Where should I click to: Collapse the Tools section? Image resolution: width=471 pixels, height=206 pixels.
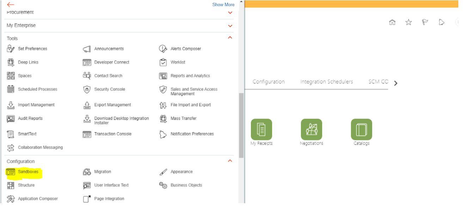[230, 38]
